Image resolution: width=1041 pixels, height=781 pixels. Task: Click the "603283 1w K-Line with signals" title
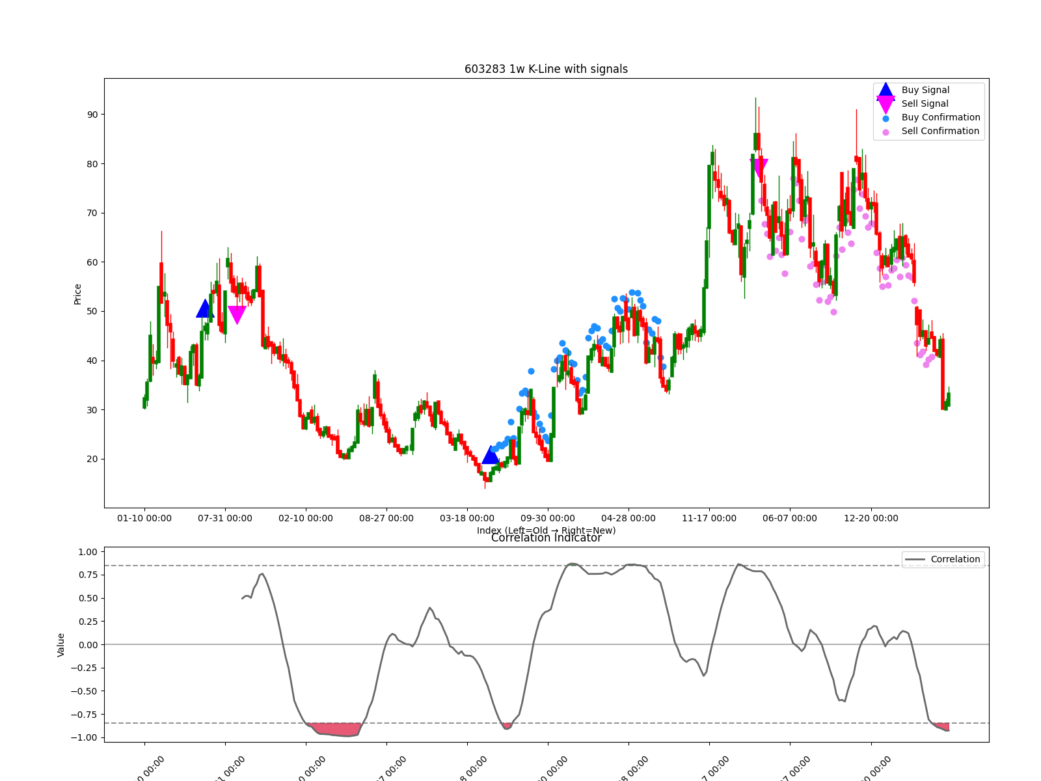(546, 70)
